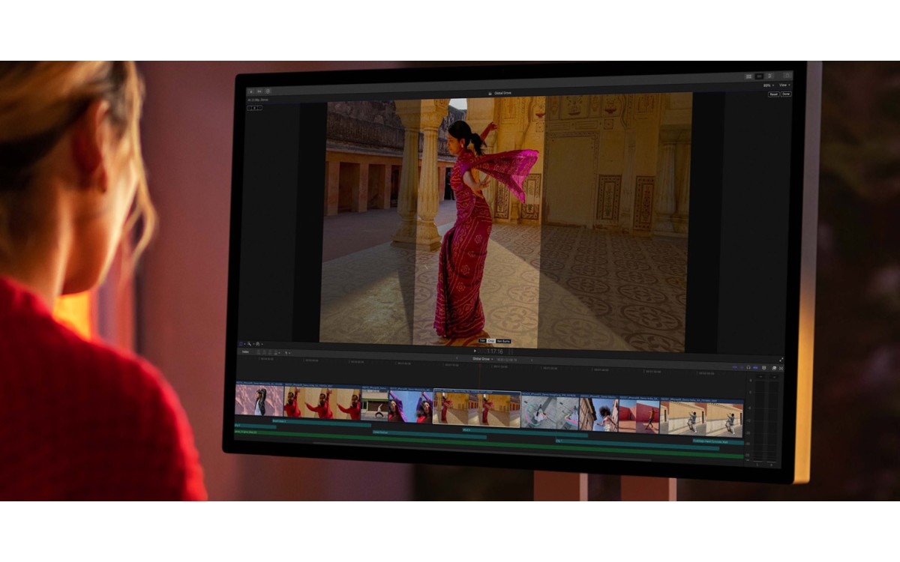This screenshot has height=562, width=900.
Task: Toggle video skimming in timeline
Action: tap(734, 367)
